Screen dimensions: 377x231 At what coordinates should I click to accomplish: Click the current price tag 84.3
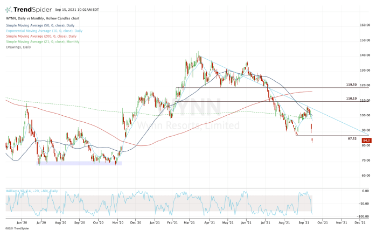365,142
